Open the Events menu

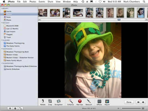[x=42, y=2]
